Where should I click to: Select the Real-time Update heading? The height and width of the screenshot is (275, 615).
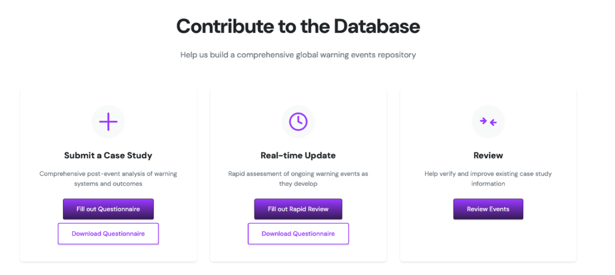pyautogui.click(x=298, y=155)
